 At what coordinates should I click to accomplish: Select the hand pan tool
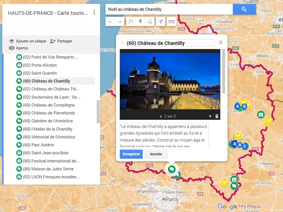point(130,21)
